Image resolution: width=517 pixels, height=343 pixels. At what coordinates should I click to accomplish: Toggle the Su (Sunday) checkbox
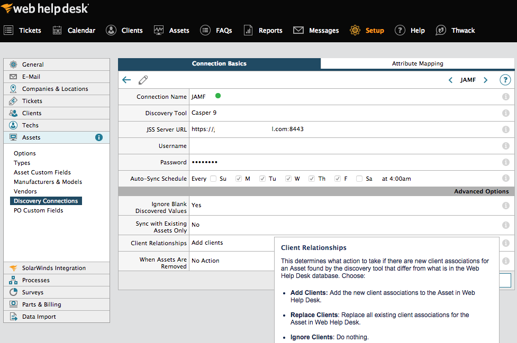point(213,179)
